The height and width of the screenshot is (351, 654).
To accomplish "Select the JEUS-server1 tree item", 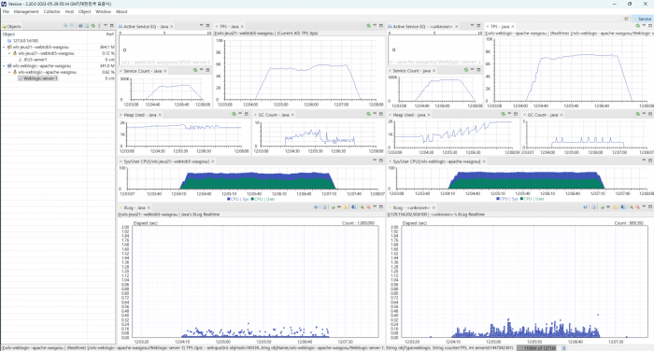I will tap(36, 60).
